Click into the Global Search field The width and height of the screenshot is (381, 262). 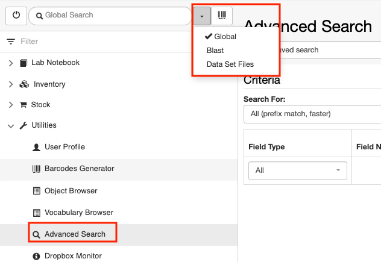110,16
